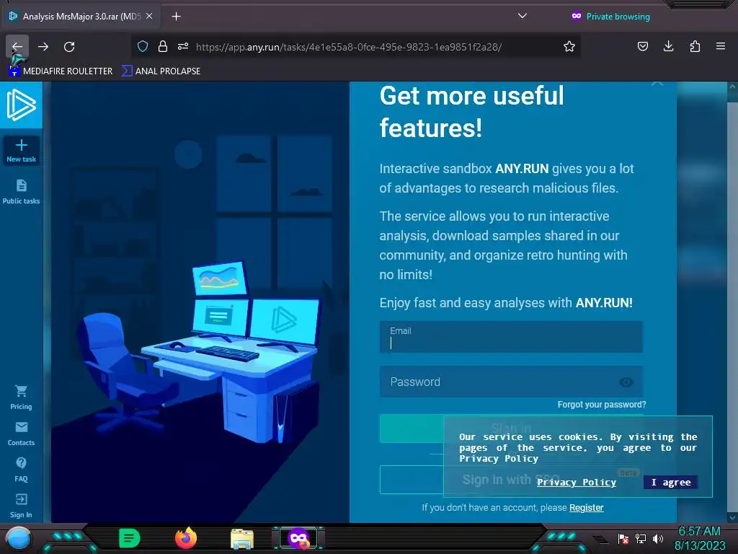Image resolution: width=738 pixels, height=554 pixels.
Task: Click Sign In in the sidebar
Action: point(21,506)
